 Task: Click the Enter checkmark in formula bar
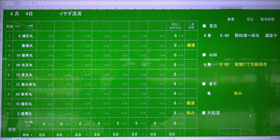pyautogui.click(x=27, y=3)
